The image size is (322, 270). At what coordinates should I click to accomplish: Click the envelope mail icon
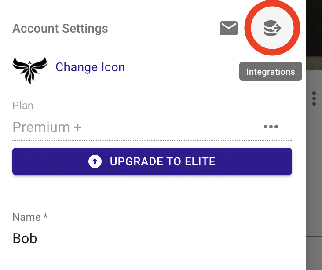(x=229, y=28)
